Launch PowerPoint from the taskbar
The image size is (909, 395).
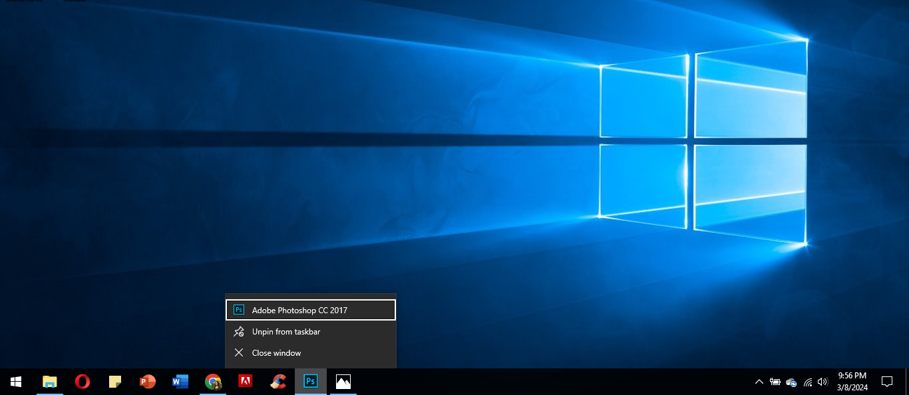click(148, 382)
